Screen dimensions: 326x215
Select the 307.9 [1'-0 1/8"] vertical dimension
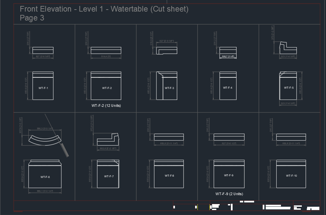pos(21,126)
